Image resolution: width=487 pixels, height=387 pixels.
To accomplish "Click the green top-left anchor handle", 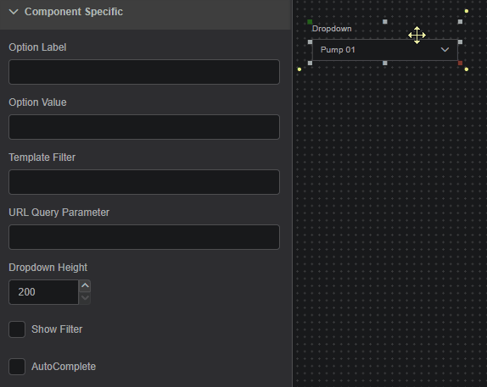I will [x=310, y=22].
